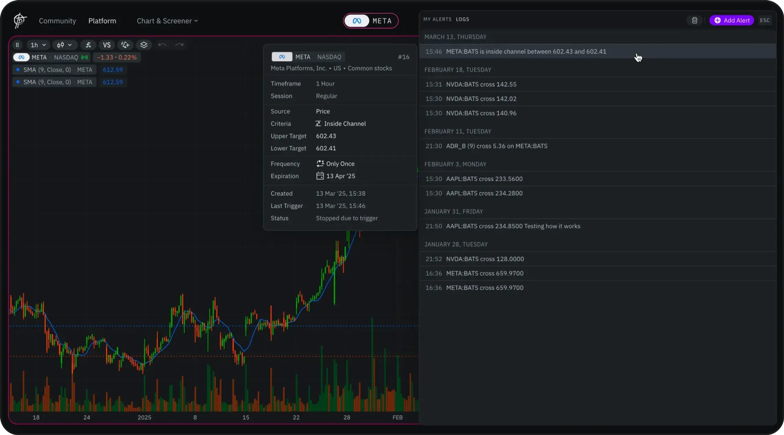Screen dimensions: 784x435
Task: Select the NVDA:BATS cross 142.55 log entry
Action: click(481, 84)
